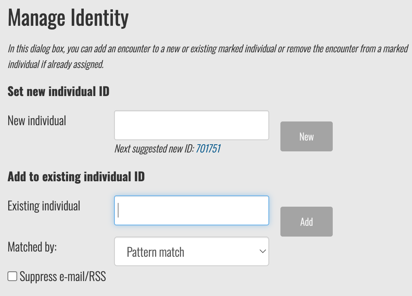The image size is (412, 296).
Task: Select the Pattern match text in combo box
Action: click(156, 252)
